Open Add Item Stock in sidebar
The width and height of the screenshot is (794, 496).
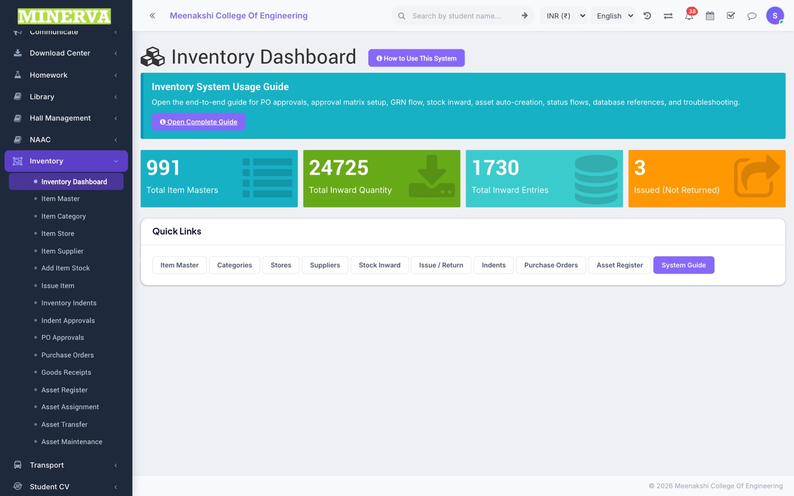pyautogui.click(x=66, y=268)
